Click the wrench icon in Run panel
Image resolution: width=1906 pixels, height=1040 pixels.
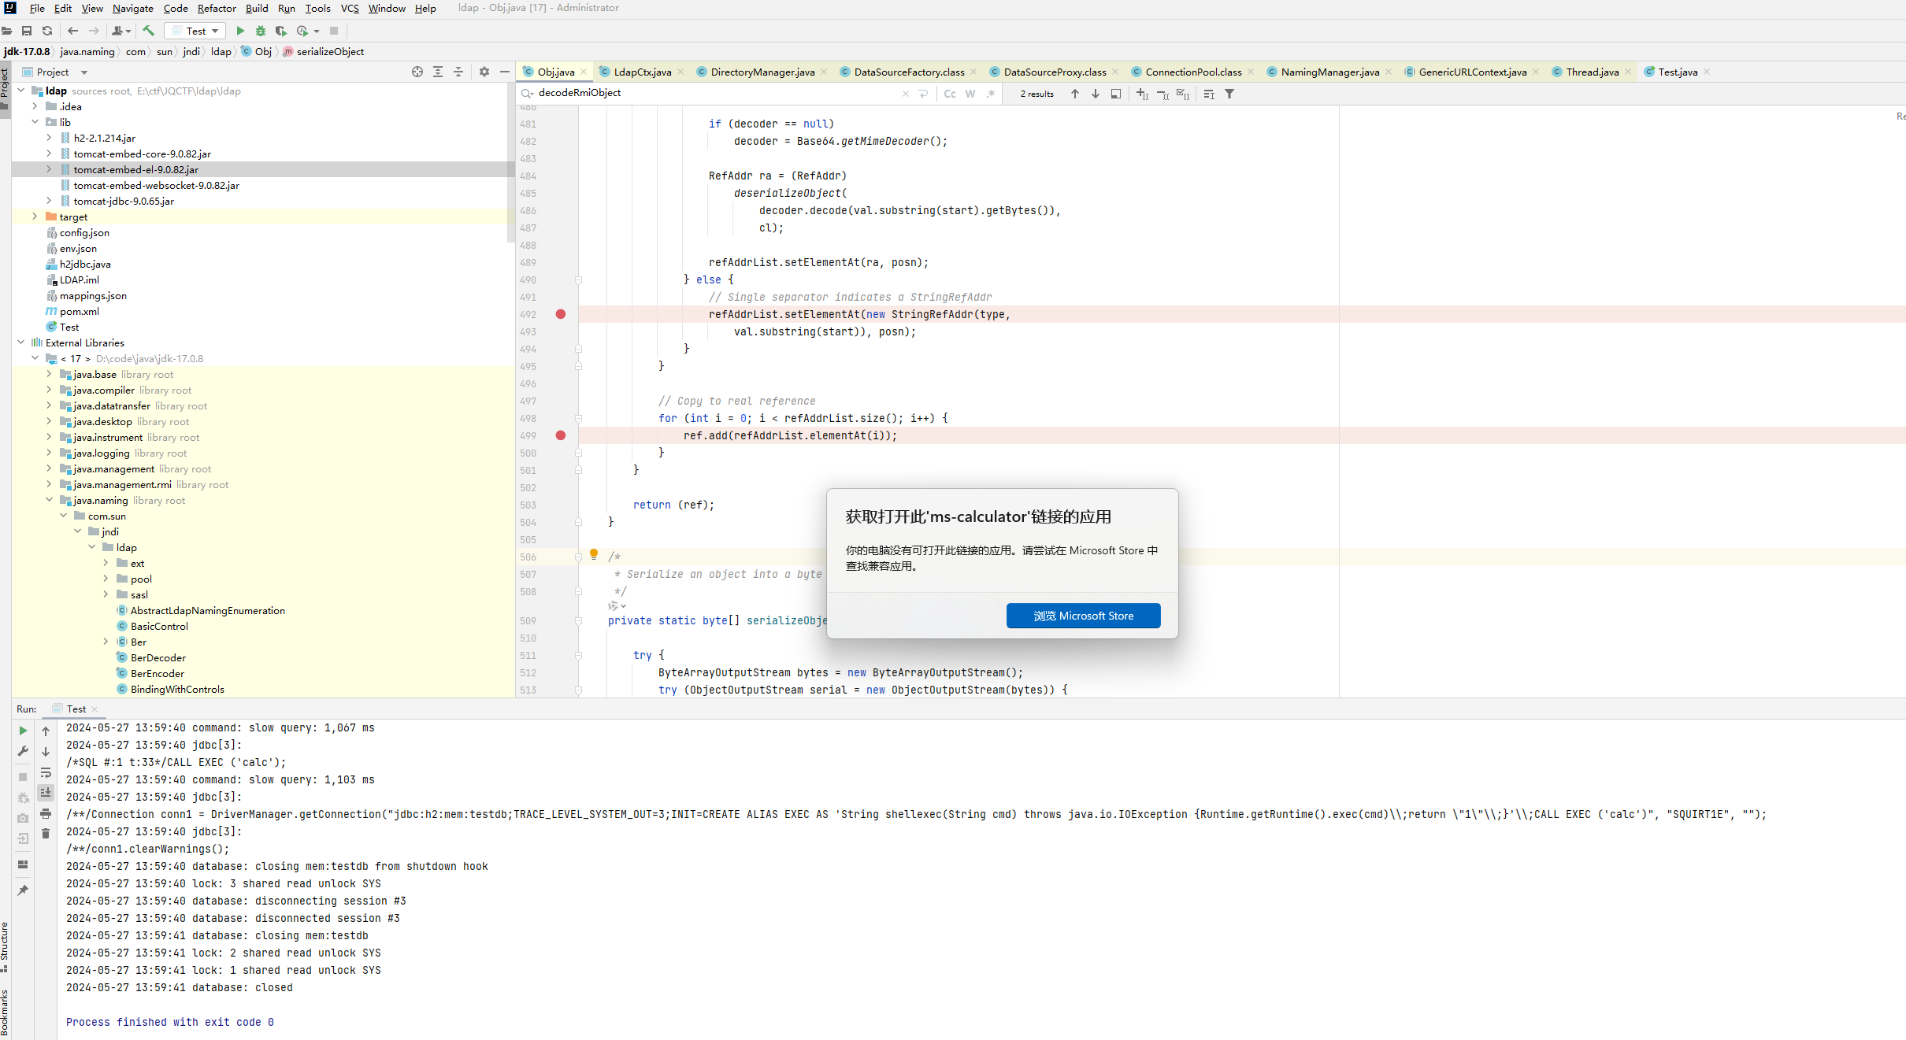(x=23, y=751)
